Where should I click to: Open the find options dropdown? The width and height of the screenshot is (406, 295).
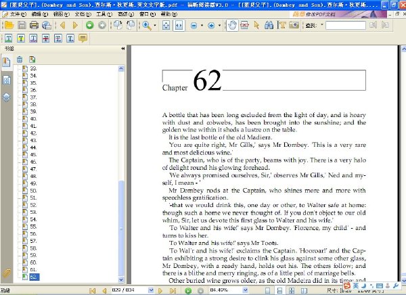(x=322, y=25)
